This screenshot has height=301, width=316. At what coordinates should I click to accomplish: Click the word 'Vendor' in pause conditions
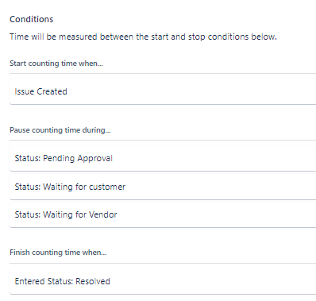[102, 214]
